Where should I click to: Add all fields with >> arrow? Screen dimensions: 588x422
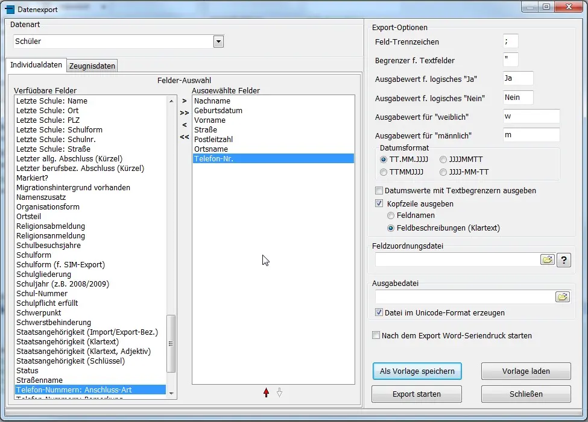185,113
